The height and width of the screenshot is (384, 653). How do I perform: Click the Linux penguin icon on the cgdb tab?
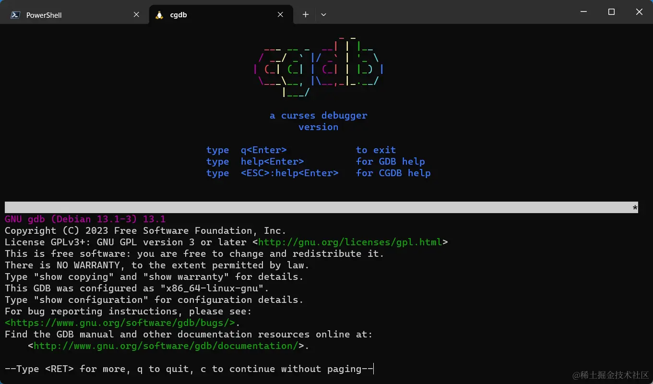click(159, 15)
